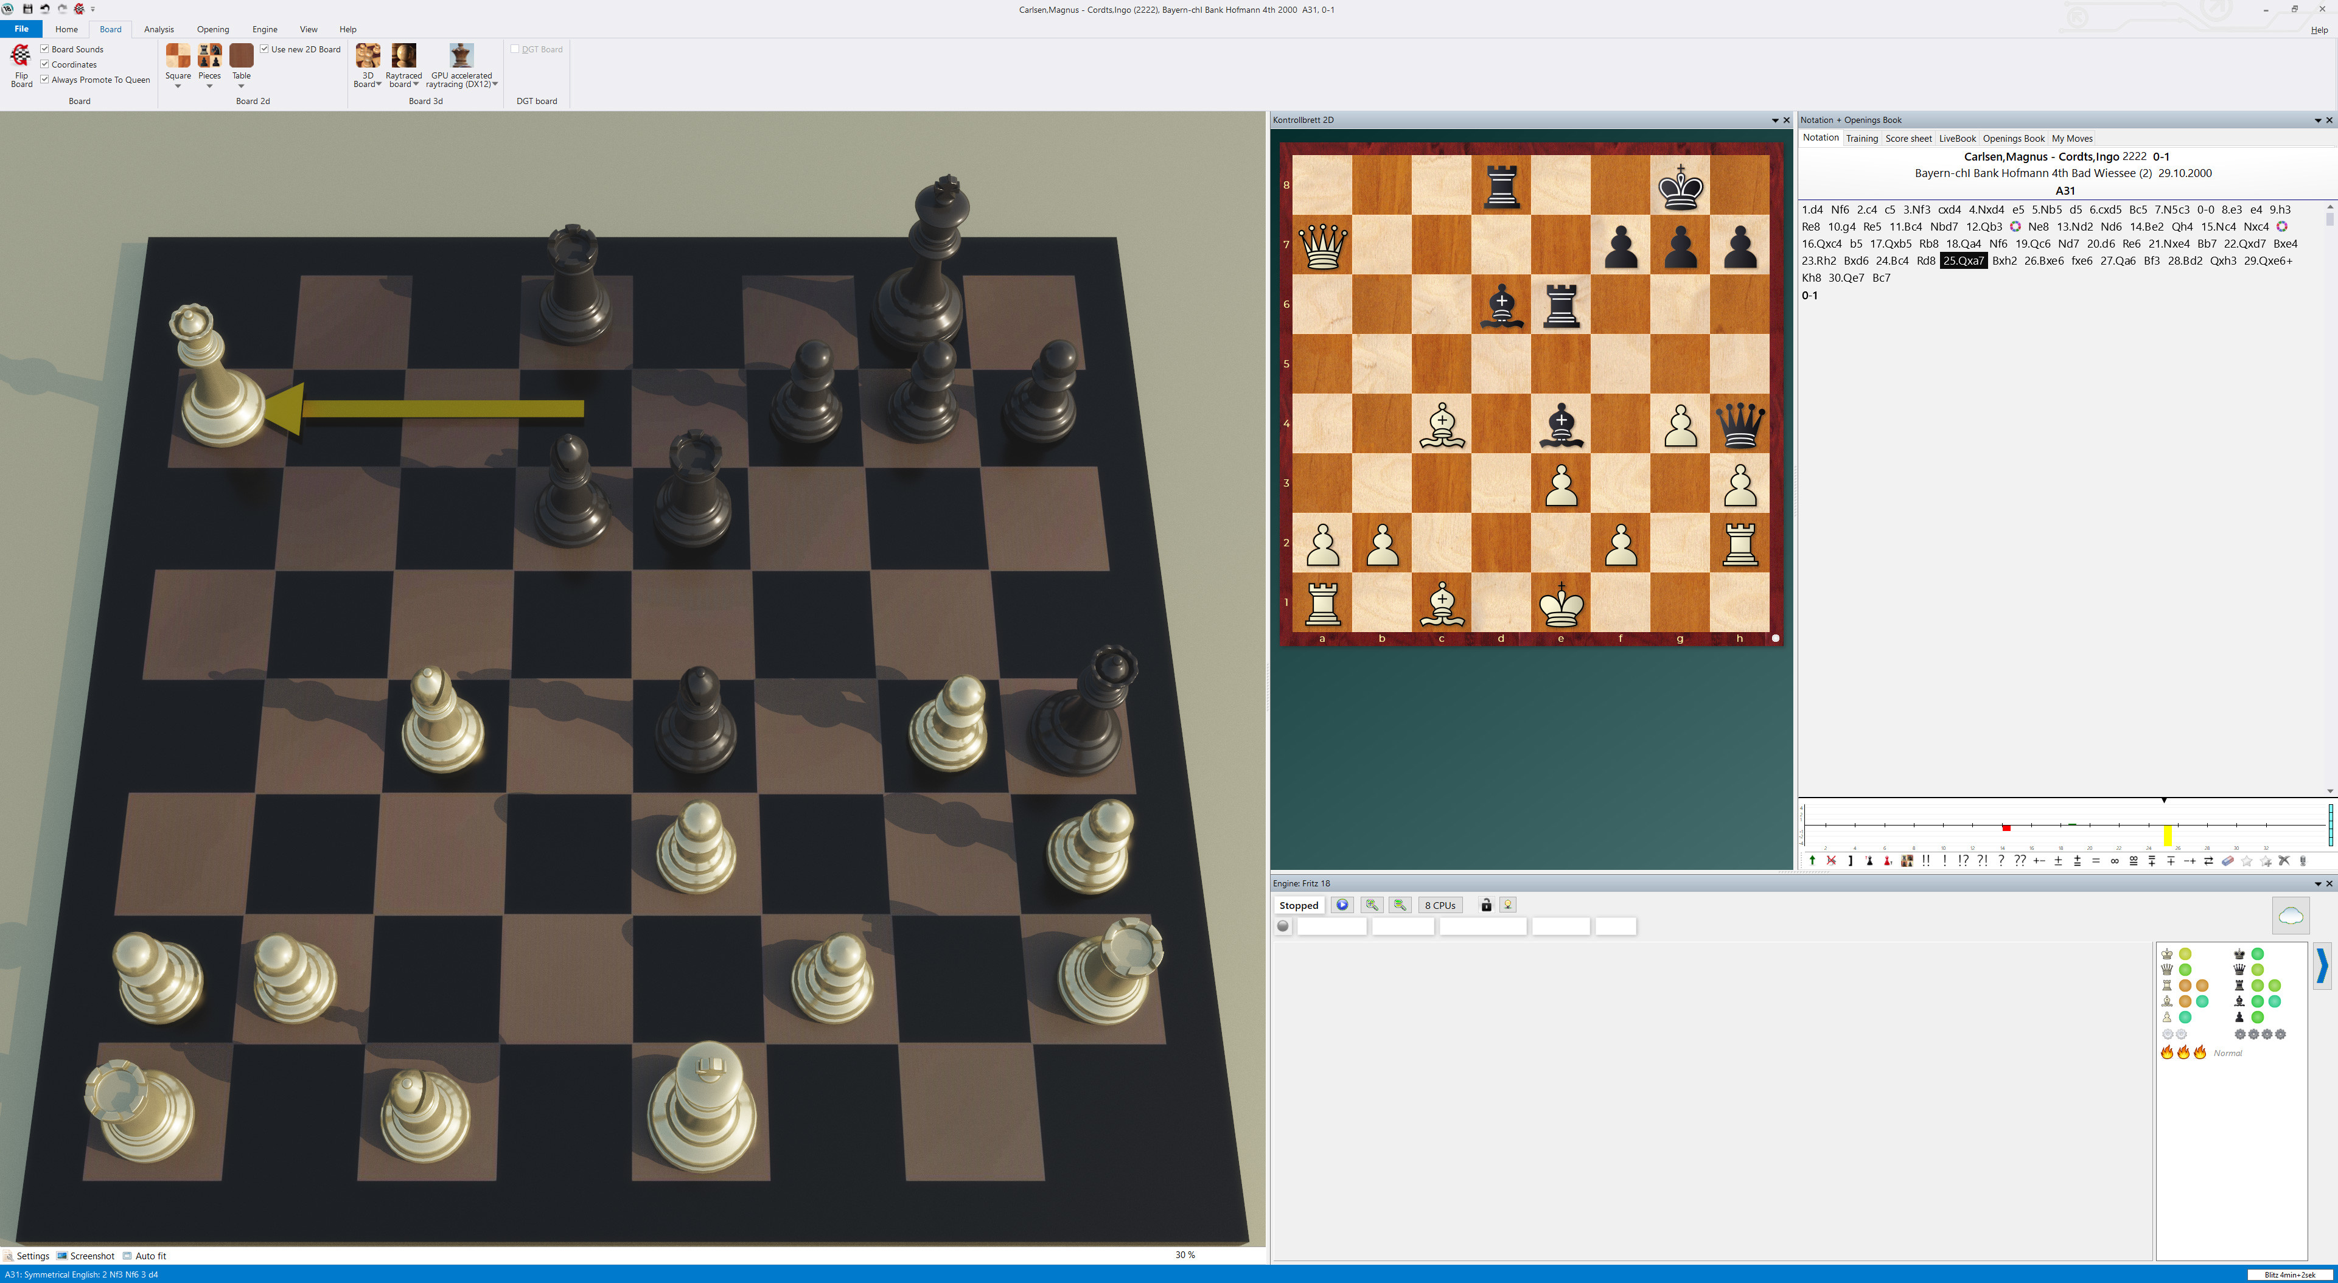Open the LiveBook tab in notation panel
The height and width of the screenshot is (1283, 2338).
(x=1957, y=138)
